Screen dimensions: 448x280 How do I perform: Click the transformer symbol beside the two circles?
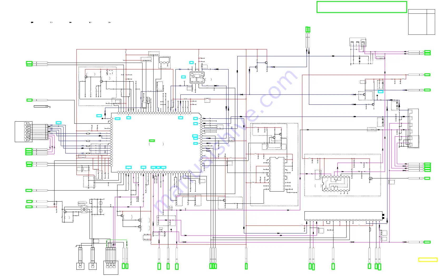[x=84, y=209]
